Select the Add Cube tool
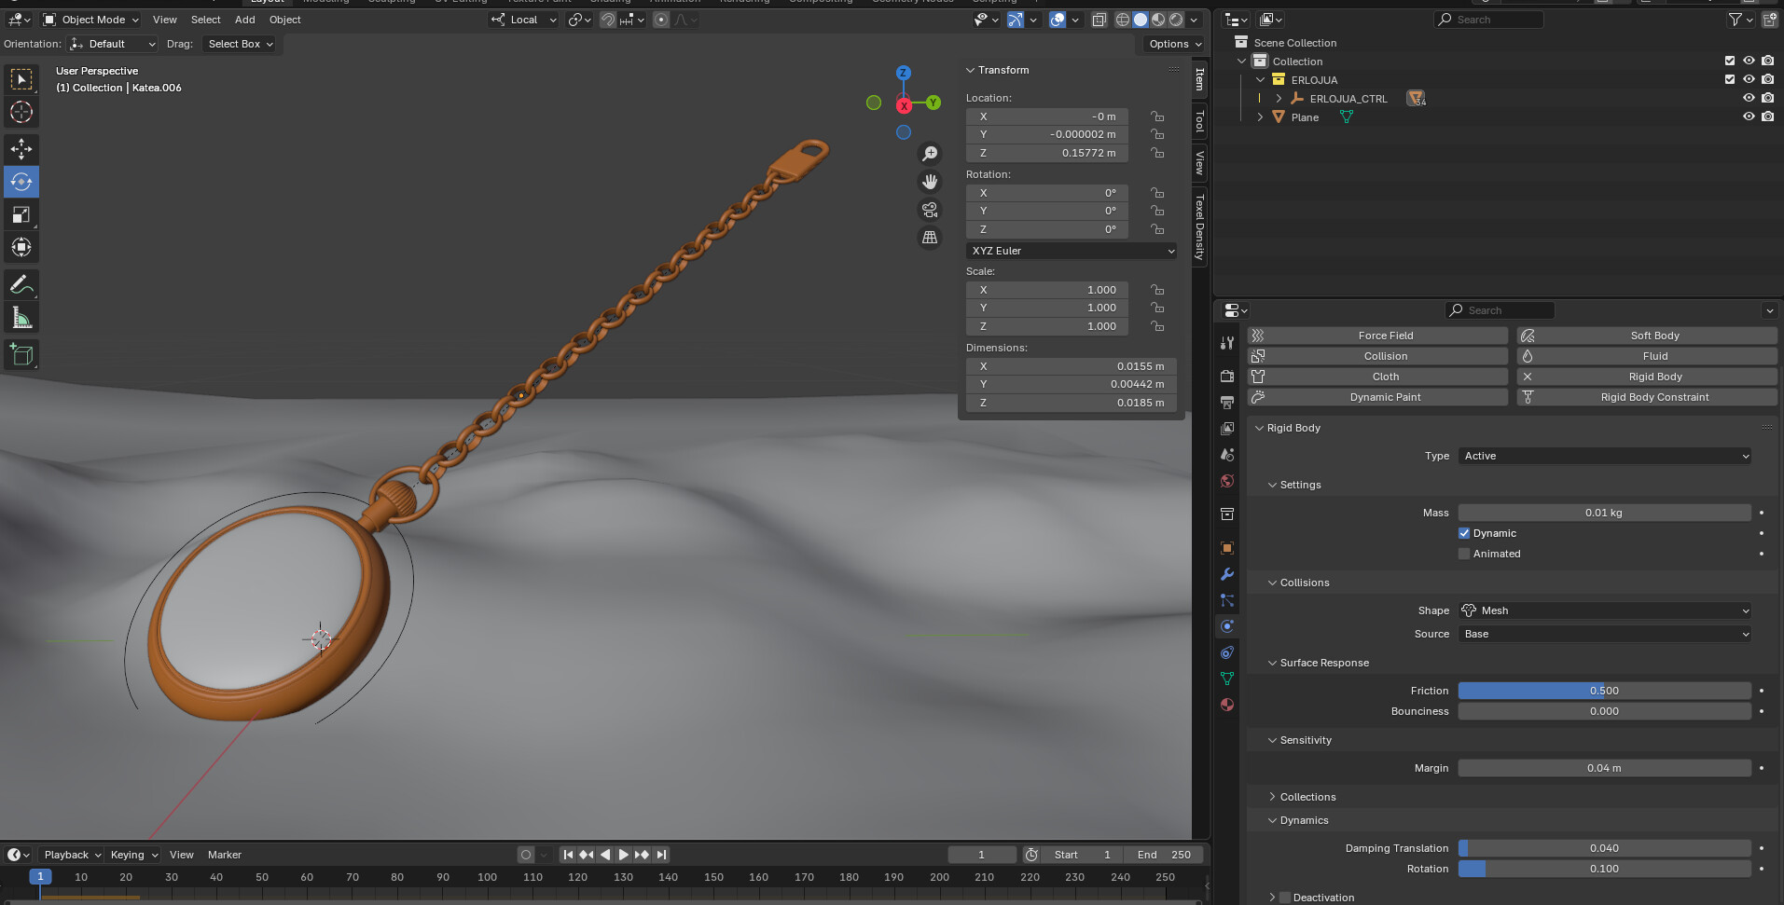The height and width of the screenshot is (905, 1784). (x=21, y=355)
